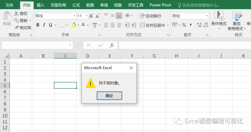Center text horizontally in cell
Viewport: 251px width, 132px height.
click(112, 25)
